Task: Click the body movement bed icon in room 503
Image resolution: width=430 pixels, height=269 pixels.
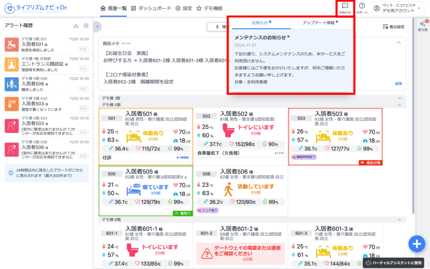Action: click(x=323, y=136)
